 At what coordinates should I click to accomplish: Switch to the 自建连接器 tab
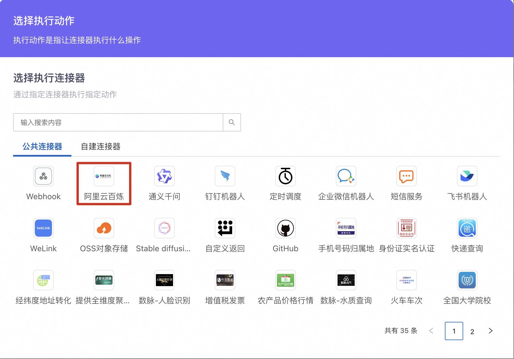pyautogui.click(x=101, y=147)
